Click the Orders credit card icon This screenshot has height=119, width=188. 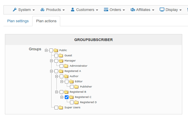[x=106, y=10]
